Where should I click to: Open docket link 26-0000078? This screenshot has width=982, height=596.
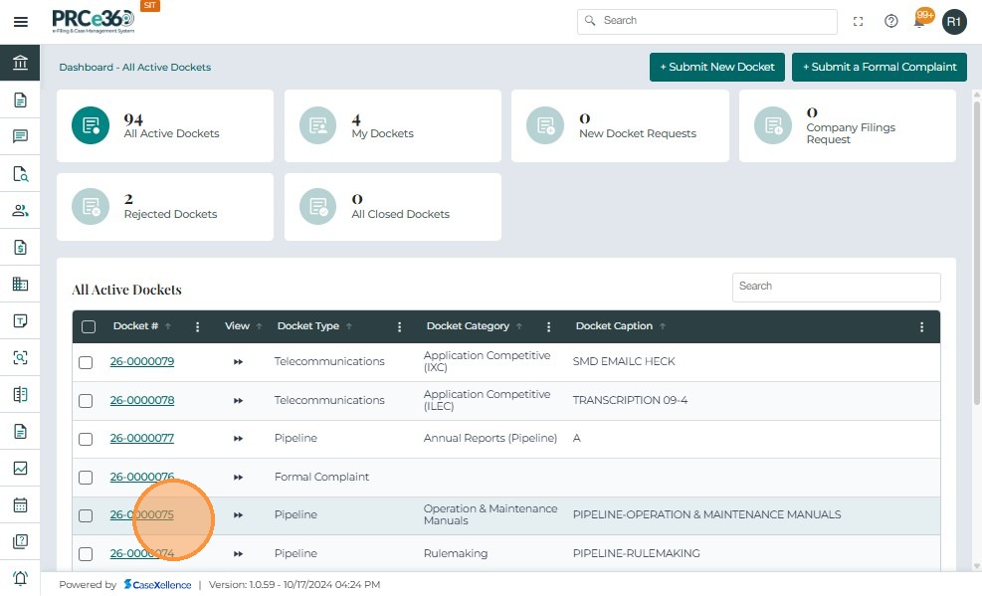tap(142, 400)
